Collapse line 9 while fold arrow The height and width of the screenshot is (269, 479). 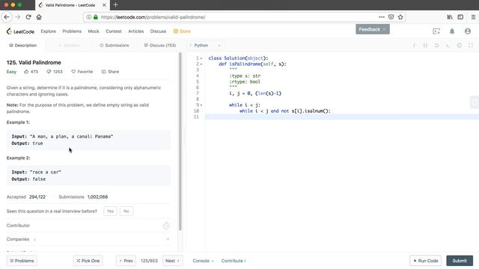[x=201, y=105]
